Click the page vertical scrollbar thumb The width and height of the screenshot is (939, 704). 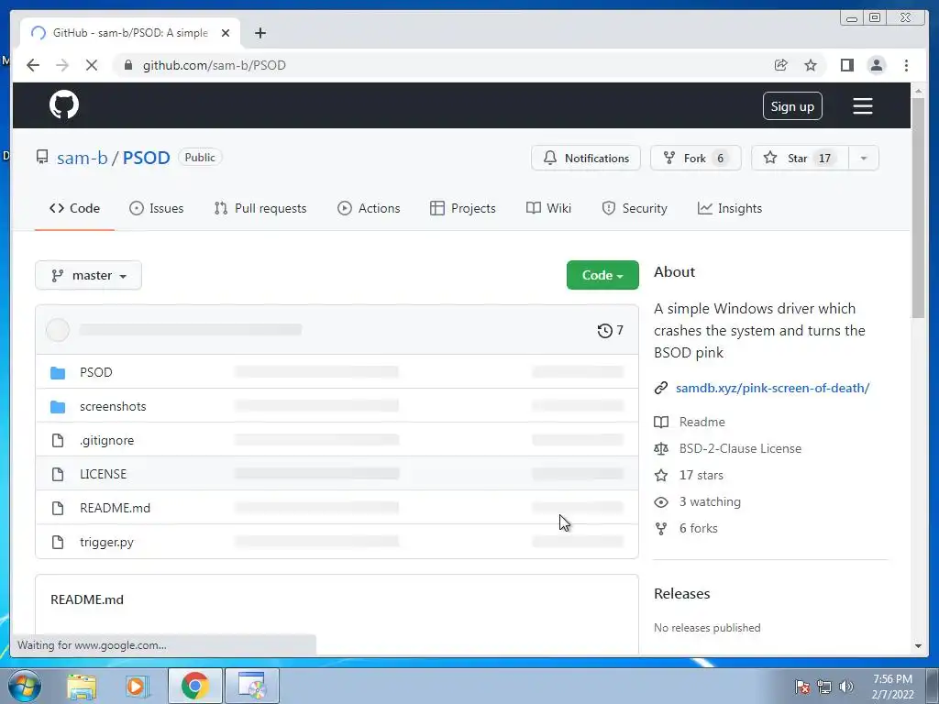(x=918, y=208)
